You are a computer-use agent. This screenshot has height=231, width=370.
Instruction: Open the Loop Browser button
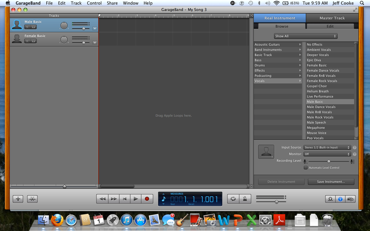point(330,199)
